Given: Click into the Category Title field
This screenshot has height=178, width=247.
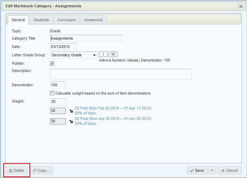Looking at the screenshot, I should [86, 38].
